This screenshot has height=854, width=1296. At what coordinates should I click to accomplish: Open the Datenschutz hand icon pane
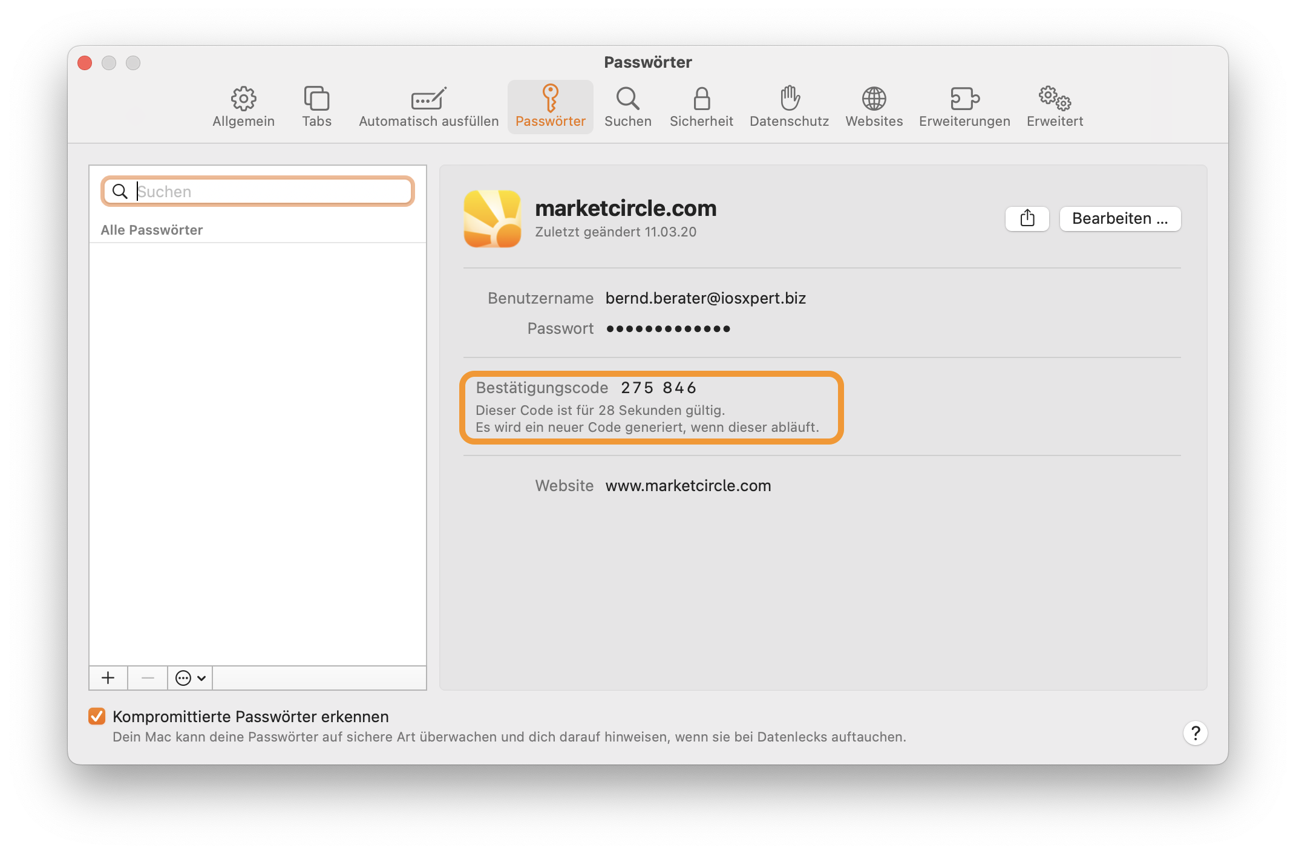point(789,106)
